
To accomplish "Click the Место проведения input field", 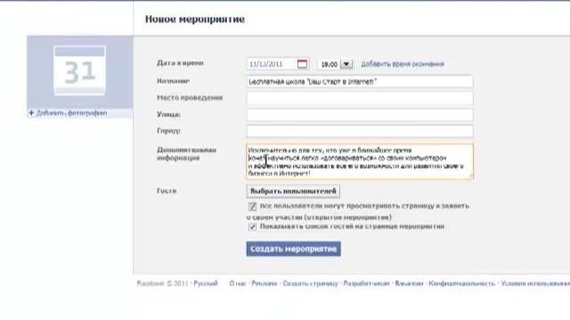I will click(360, 98).
